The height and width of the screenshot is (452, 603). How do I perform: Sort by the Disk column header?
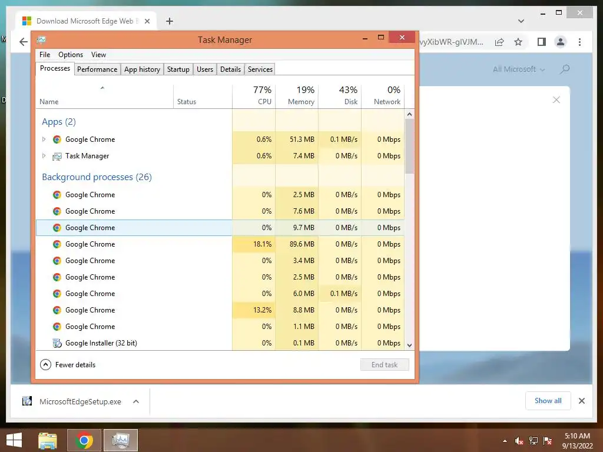point(340,96)
